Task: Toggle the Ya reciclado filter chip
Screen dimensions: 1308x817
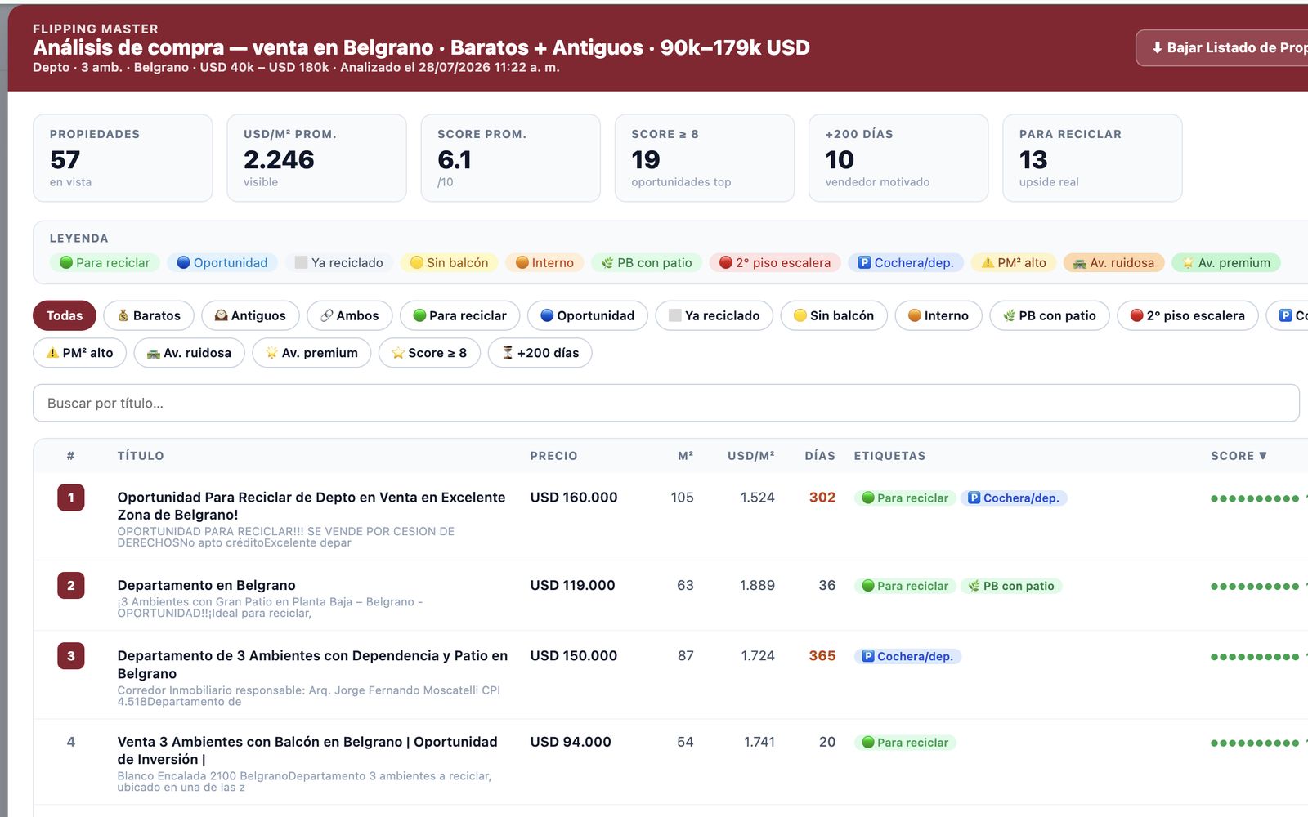Action: tap(714, 315)
